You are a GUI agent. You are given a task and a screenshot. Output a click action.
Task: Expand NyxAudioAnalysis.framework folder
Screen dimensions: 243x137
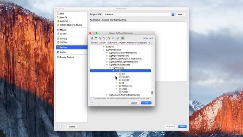pos(107,59)
